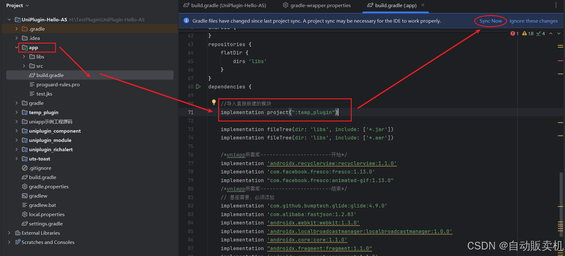This screenshot has width=565, height=256.
Task: Run dependencies block via gutter arrow
Action: point(198,87)
